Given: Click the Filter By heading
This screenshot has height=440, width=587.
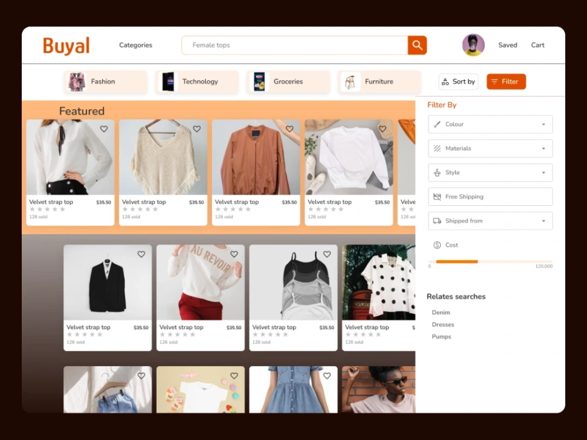Looking at the screenshot, I should click(x=442, y=105).
